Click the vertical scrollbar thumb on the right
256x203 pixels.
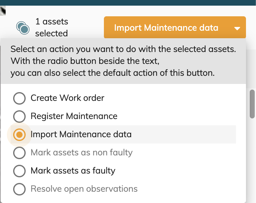252,104
